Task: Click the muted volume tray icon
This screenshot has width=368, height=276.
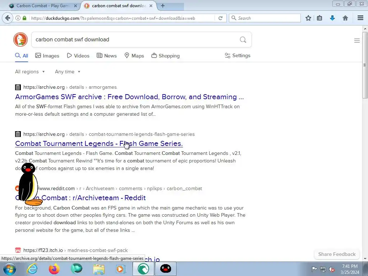Action: (332, 269)
